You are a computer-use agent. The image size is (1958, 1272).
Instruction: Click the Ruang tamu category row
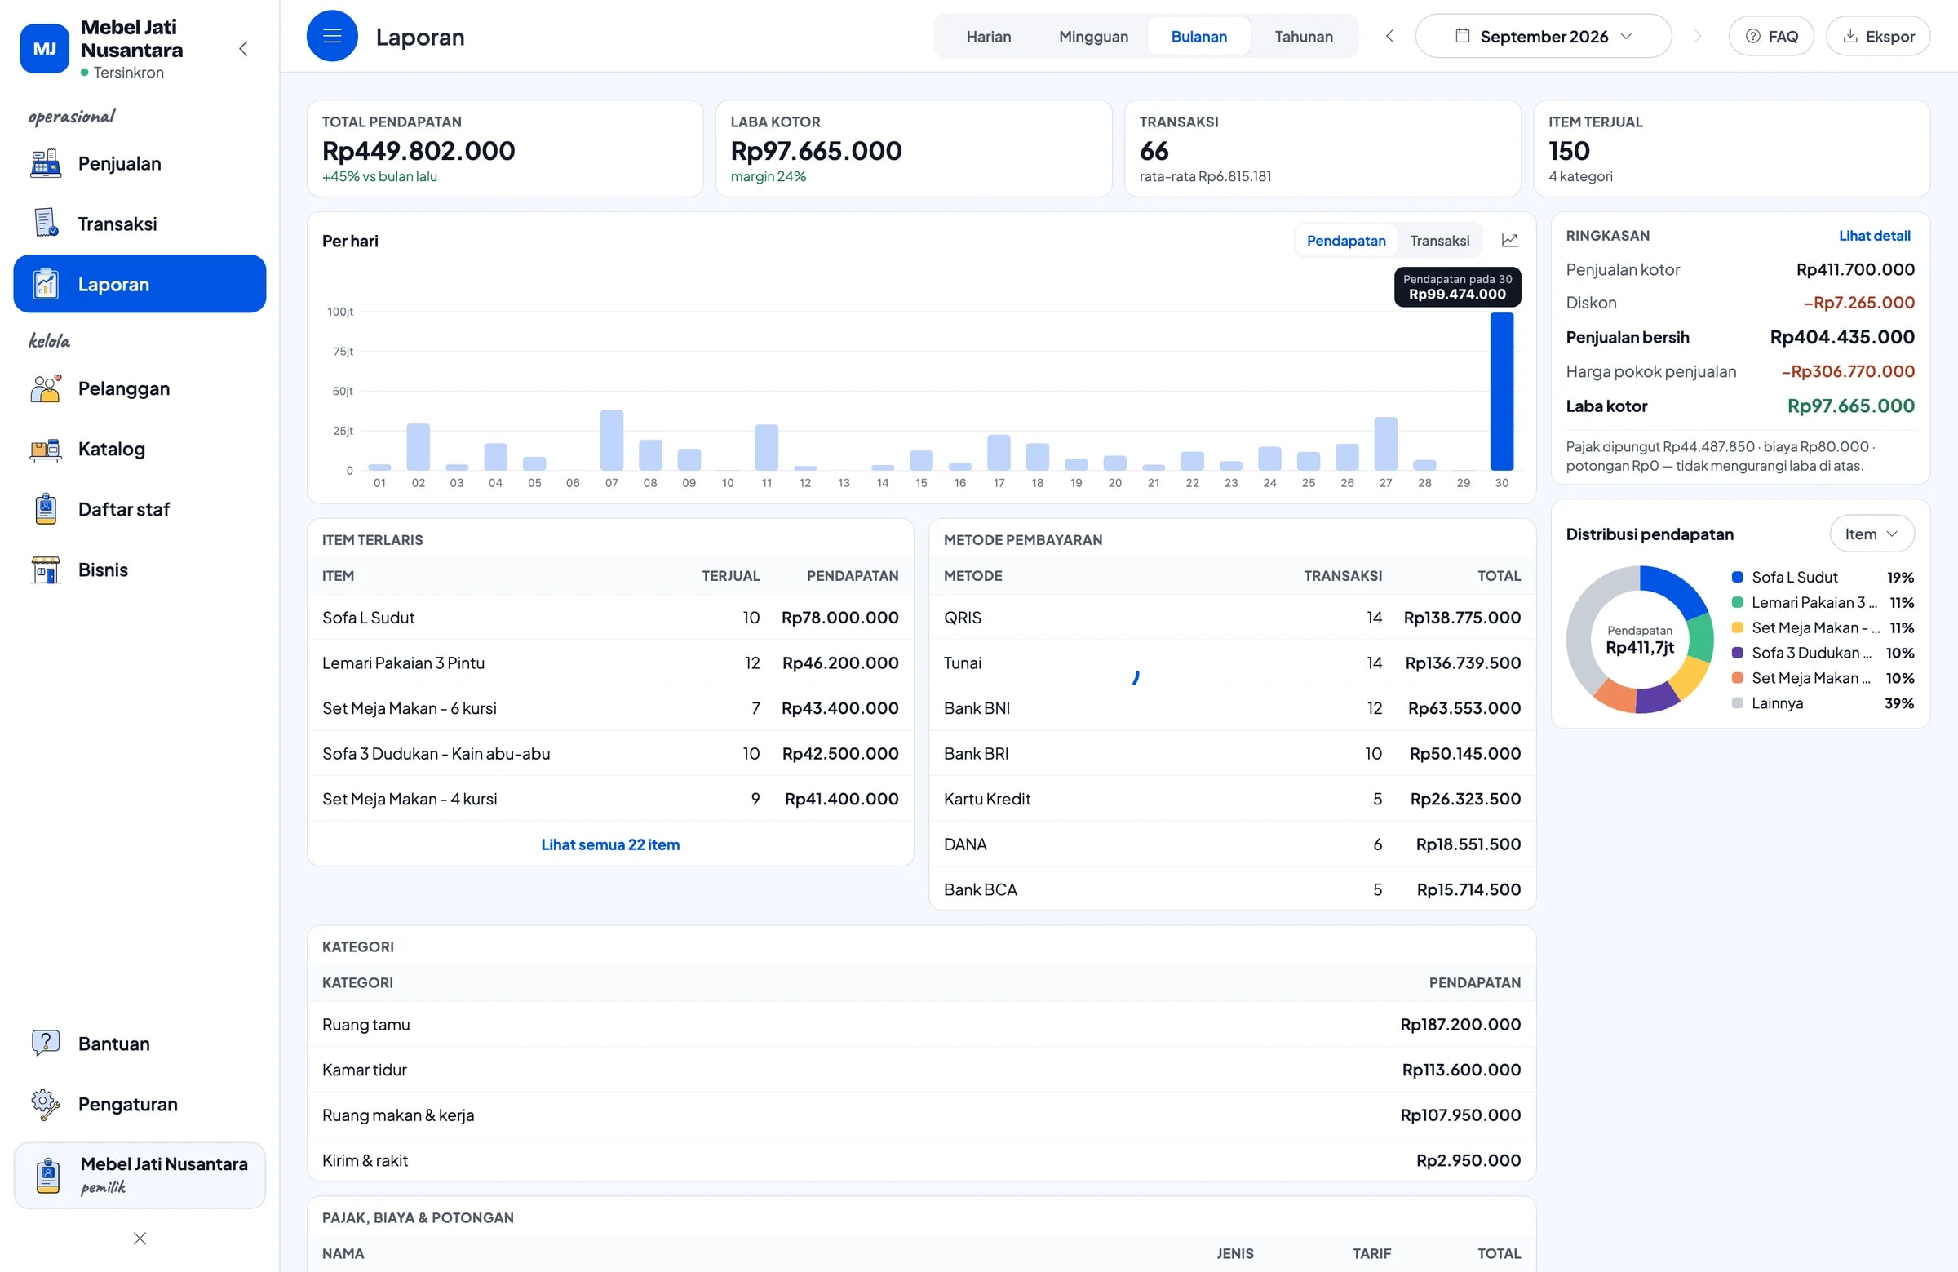[x=921, y=1024]
